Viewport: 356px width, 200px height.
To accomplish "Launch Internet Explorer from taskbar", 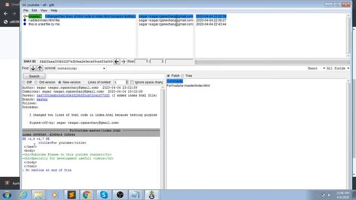I will click(x=23, y=195).
